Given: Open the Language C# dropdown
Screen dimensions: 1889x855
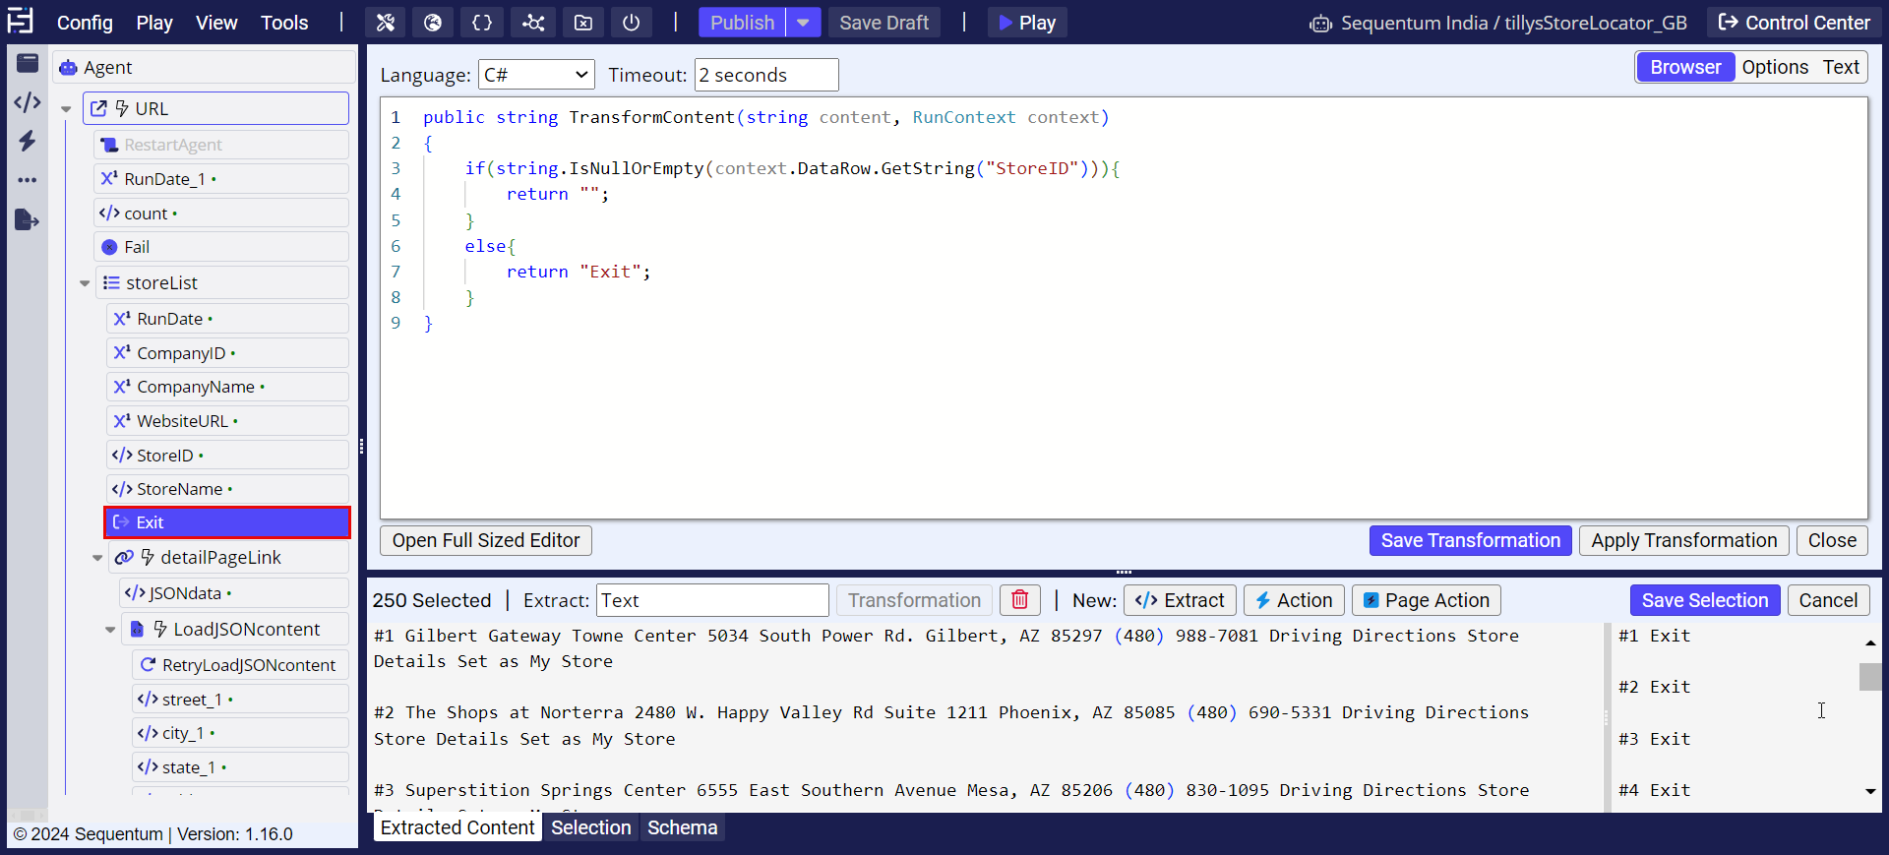Looking at the screenshot, I should click(x=537, y=75).
